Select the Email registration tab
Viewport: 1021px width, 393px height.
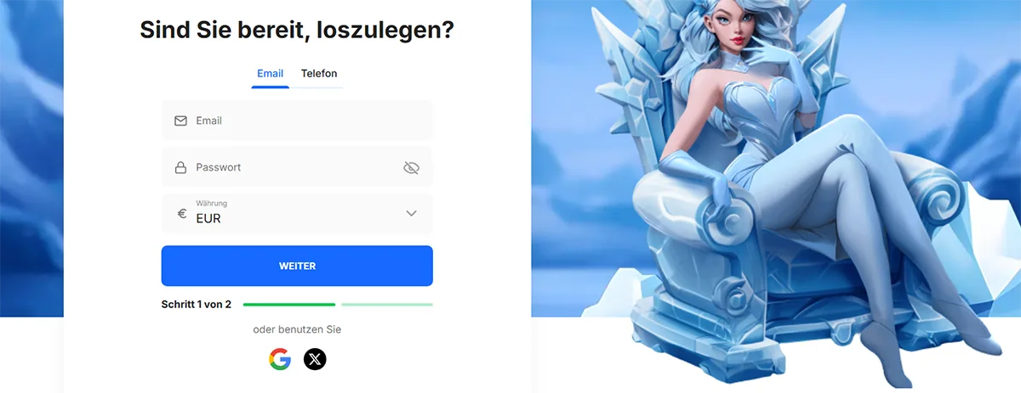270,74
